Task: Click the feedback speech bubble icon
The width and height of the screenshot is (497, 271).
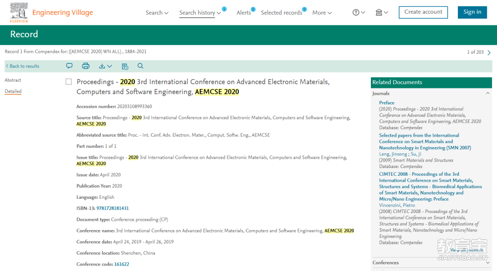Action: (69, 66)
